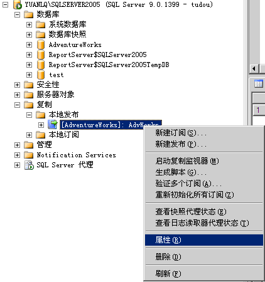The height and width of the screenshot is (282, 265).
Task: Click the SQL Server 代理 agent icon
Action: click(x=29, y=165)
